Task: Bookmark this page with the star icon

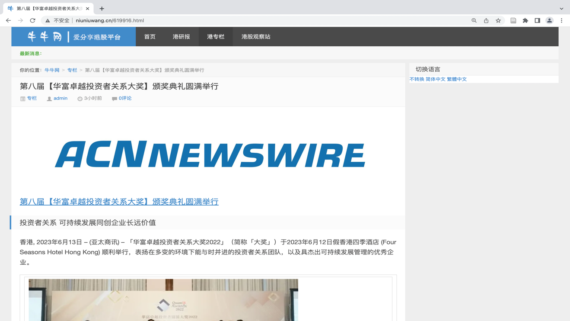Action: (498, 20)
